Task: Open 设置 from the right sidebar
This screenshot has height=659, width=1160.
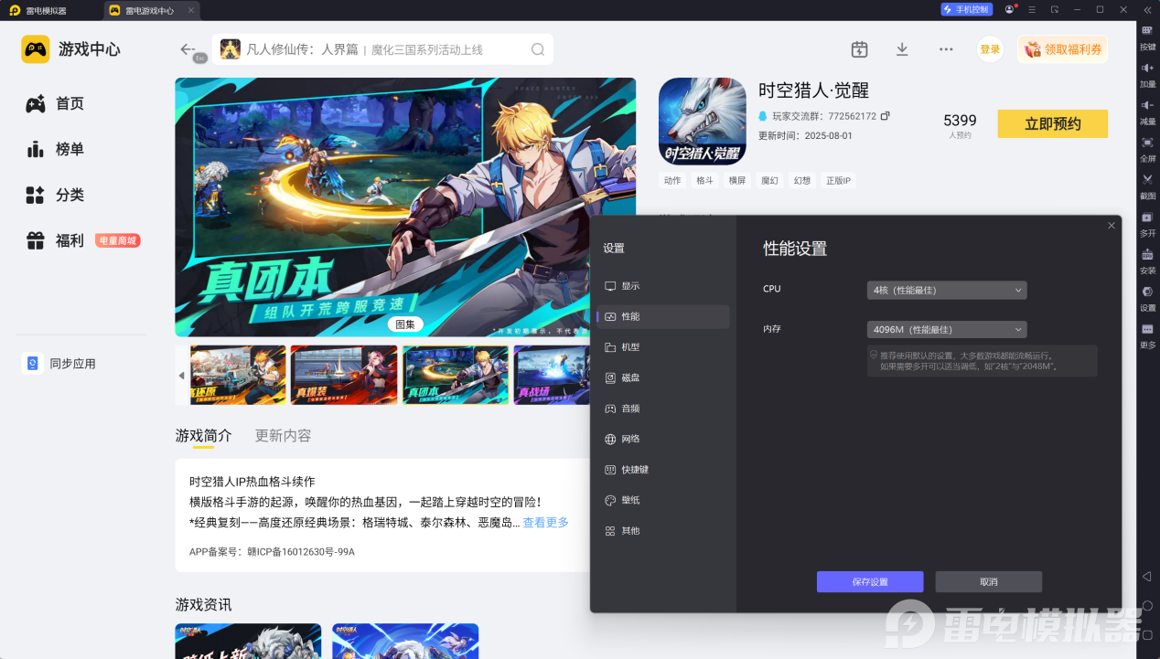Action: [1147, 299]
